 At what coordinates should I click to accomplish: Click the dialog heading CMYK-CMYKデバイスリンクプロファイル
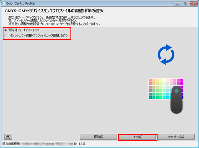pos(38,11)
